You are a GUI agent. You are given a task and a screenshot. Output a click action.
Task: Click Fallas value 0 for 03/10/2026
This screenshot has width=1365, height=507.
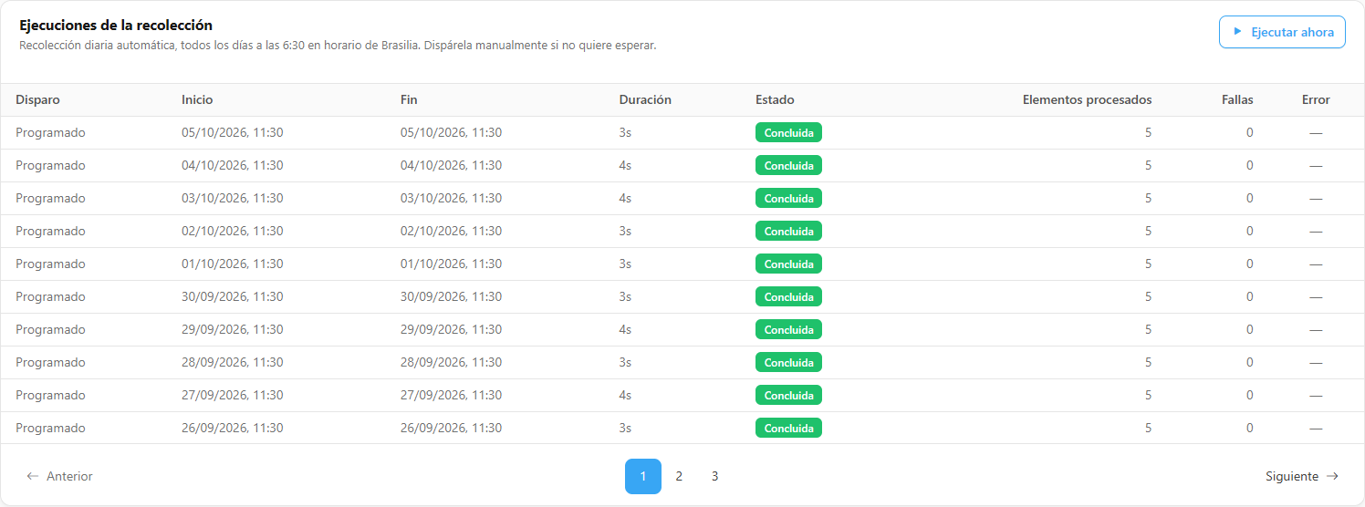(1249, 198)
